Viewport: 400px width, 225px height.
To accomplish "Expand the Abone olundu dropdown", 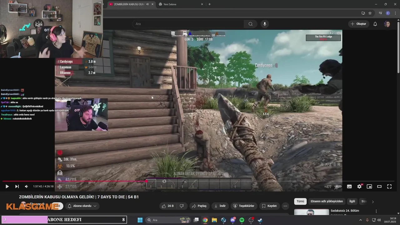I will (x=82, y=206).
